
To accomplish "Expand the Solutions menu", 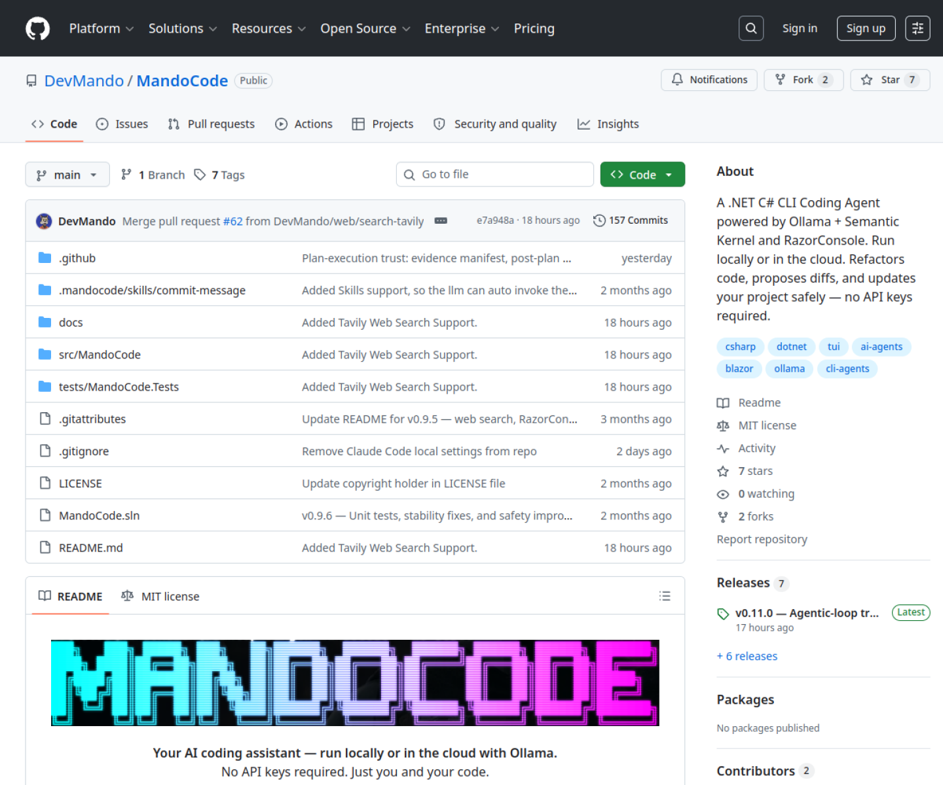I will click(183, 29).
